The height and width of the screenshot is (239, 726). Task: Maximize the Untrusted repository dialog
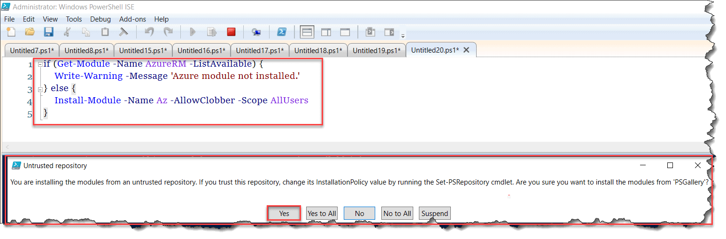(670, 165)
